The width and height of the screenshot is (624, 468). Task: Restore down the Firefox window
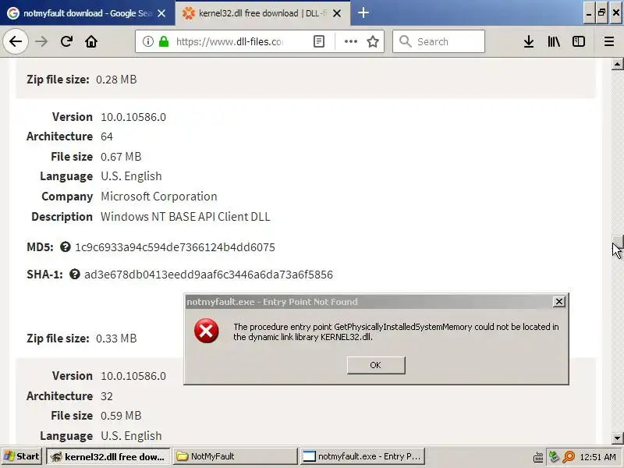coord(602,13)
